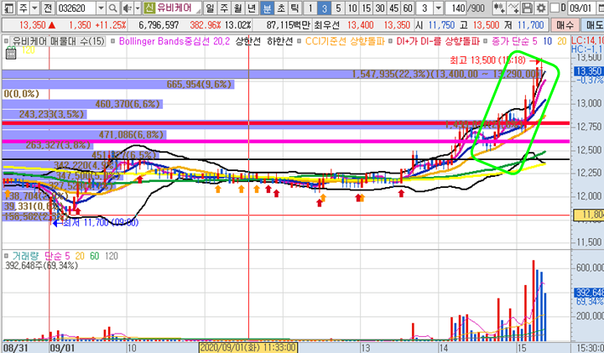Open the custom interval dropdown arrow
604x353 pixels.
[x=439, y=8]
